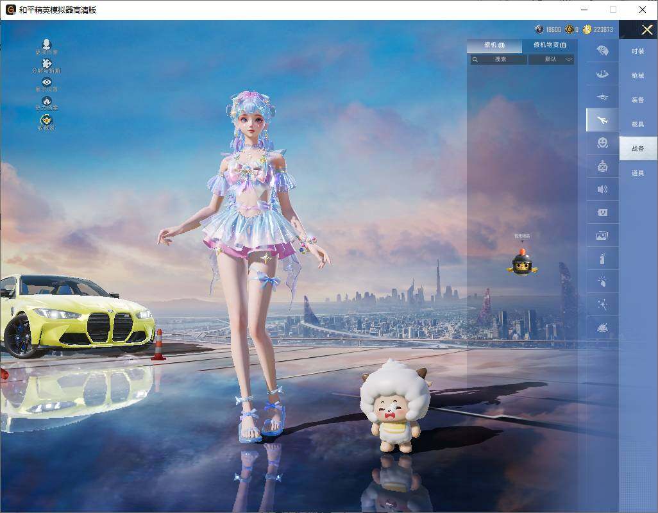658x513 pixels.
Task: Click the gold coin 223873 currency icon
Action: 587,29
